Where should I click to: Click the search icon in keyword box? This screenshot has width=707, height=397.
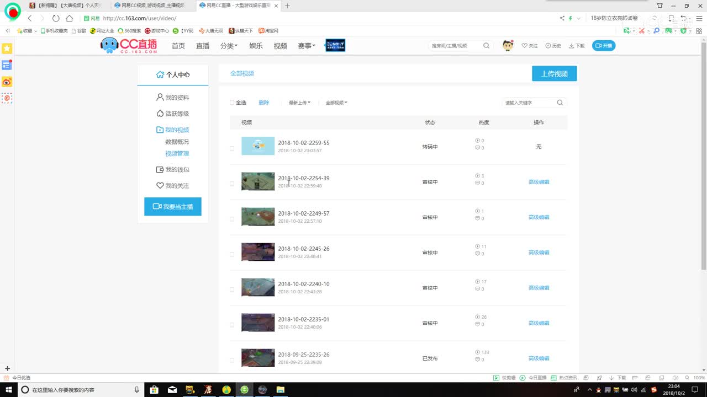[560, 103]
